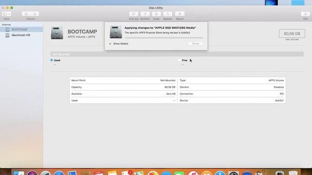This screenshot has width=312, height=175.
Task: Click the remove Volume toolbar icon
Action: pos(35,14)
